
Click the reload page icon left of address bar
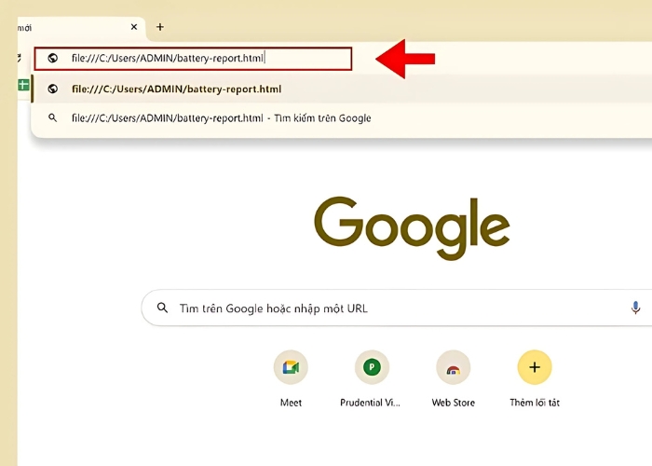20,58
